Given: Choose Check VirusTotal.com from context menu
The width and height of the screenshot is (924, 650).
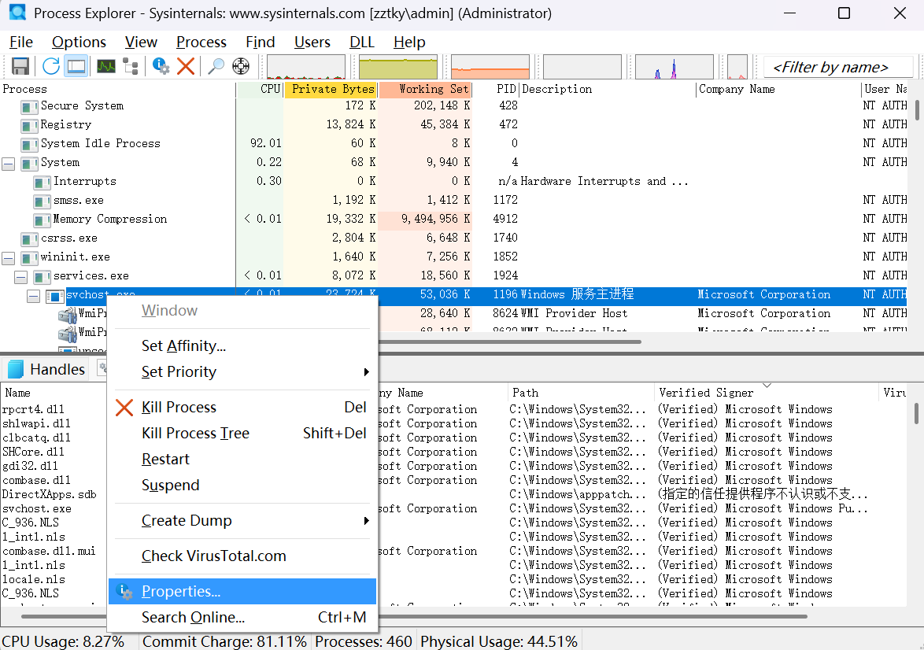Looking at the screenshot, I should [242, 556].
